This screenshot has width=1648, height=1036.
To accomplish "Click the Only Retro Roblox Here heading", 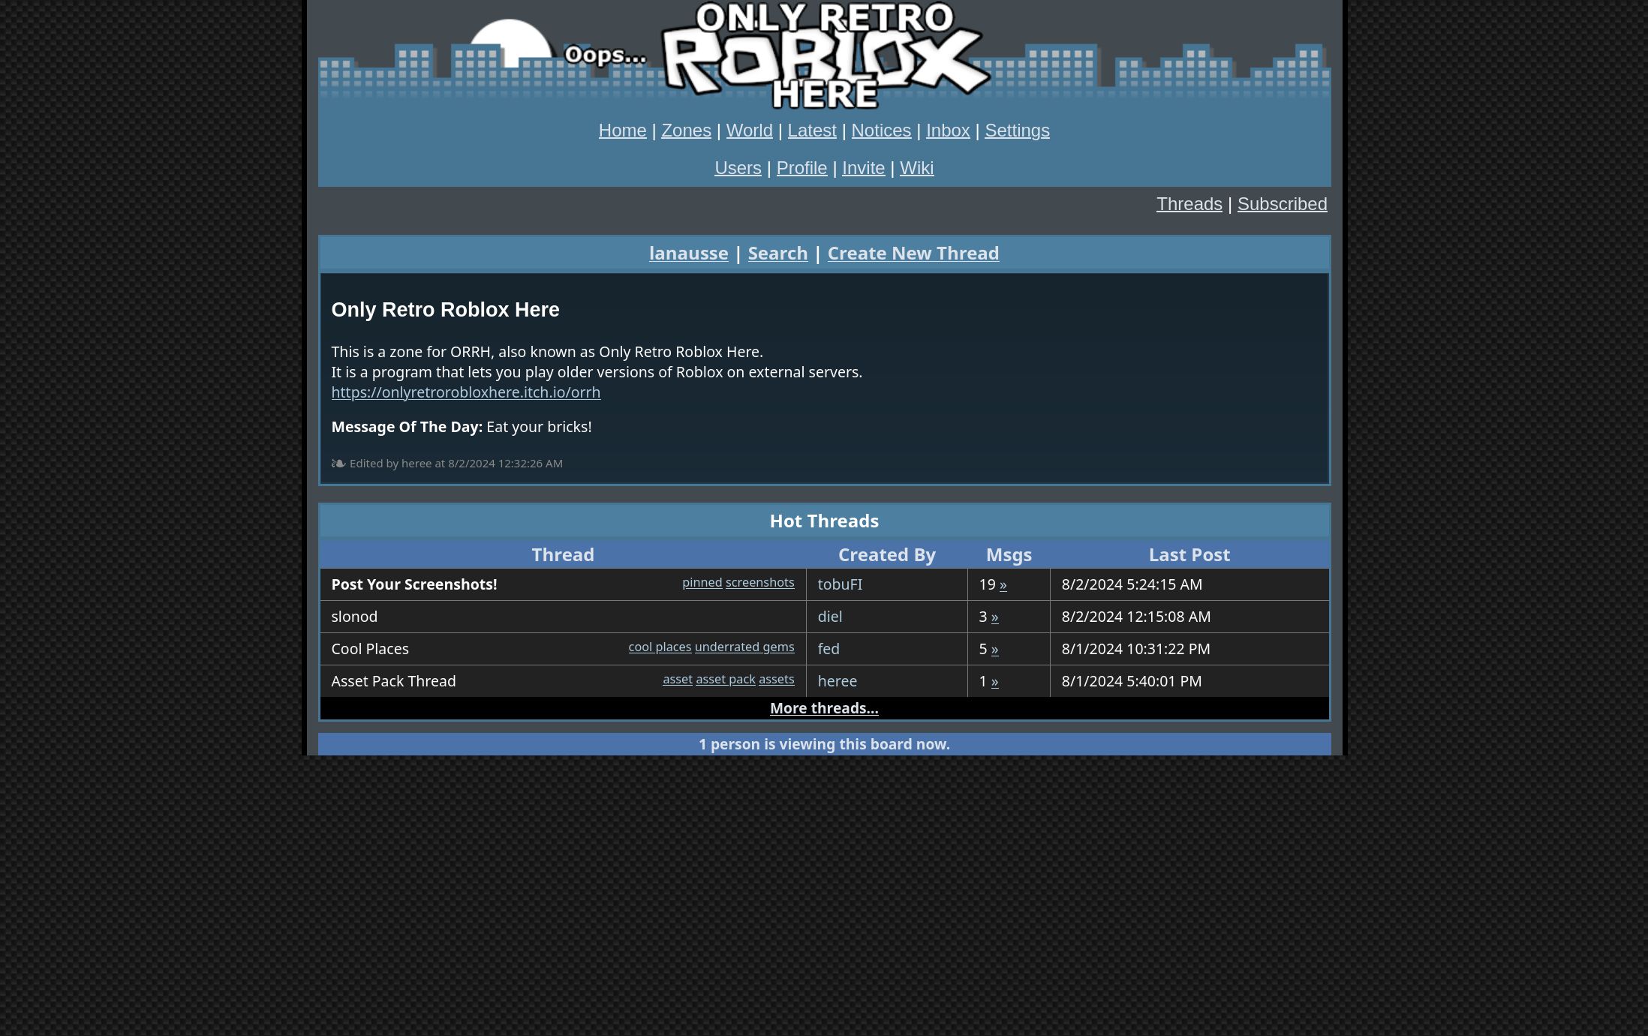I will coord(445,310).
